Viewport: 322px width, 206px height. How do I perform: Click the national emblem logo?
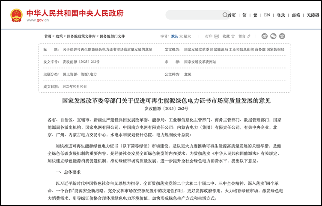pyautogui.click(x=17, y=15)
